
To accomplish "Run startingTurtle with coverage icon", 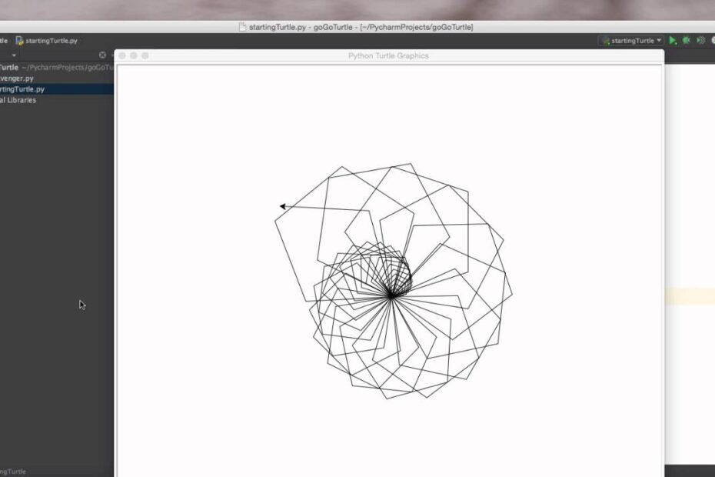I will click(700, 40).
